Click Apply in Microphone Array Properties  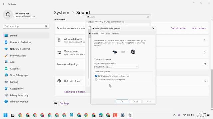coord(149,101)
